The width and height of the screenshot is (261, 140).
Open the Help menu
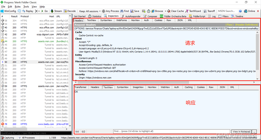pos(42,7)
